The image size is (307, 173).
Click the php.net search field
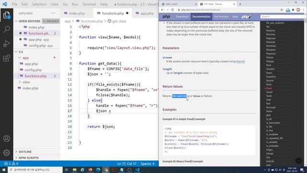coord(282,17)
